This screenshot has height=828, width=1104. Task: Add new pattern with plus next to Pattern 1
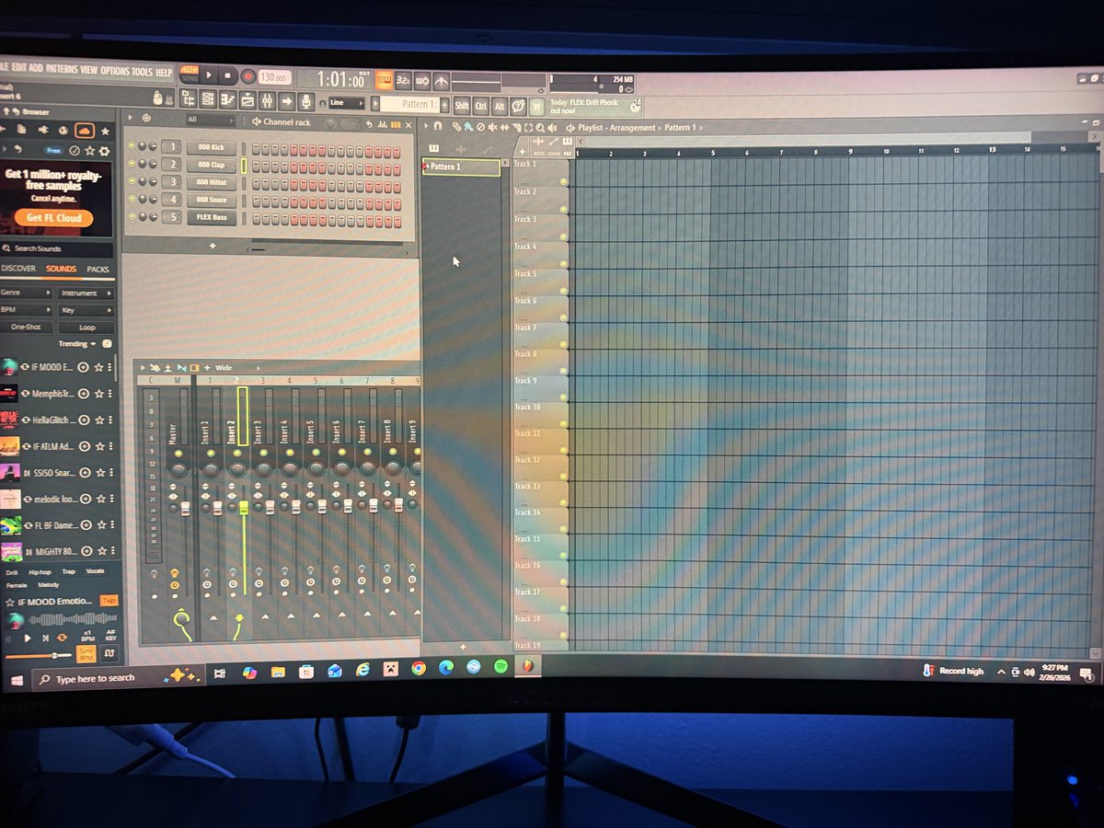[x=444, y=104]
